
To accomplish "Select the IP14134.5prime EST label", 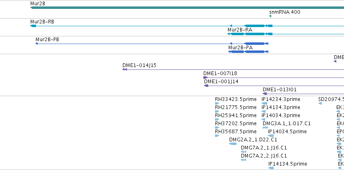I will [x=288, y=164].
